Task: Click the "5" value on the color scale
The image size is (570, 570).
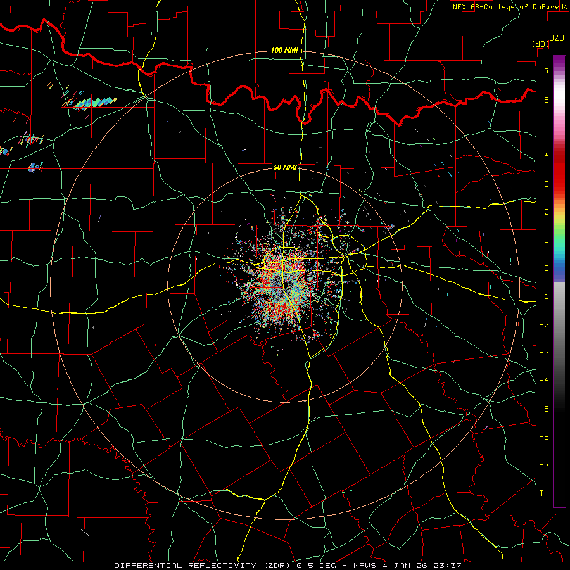Action: tap(547, 127)
